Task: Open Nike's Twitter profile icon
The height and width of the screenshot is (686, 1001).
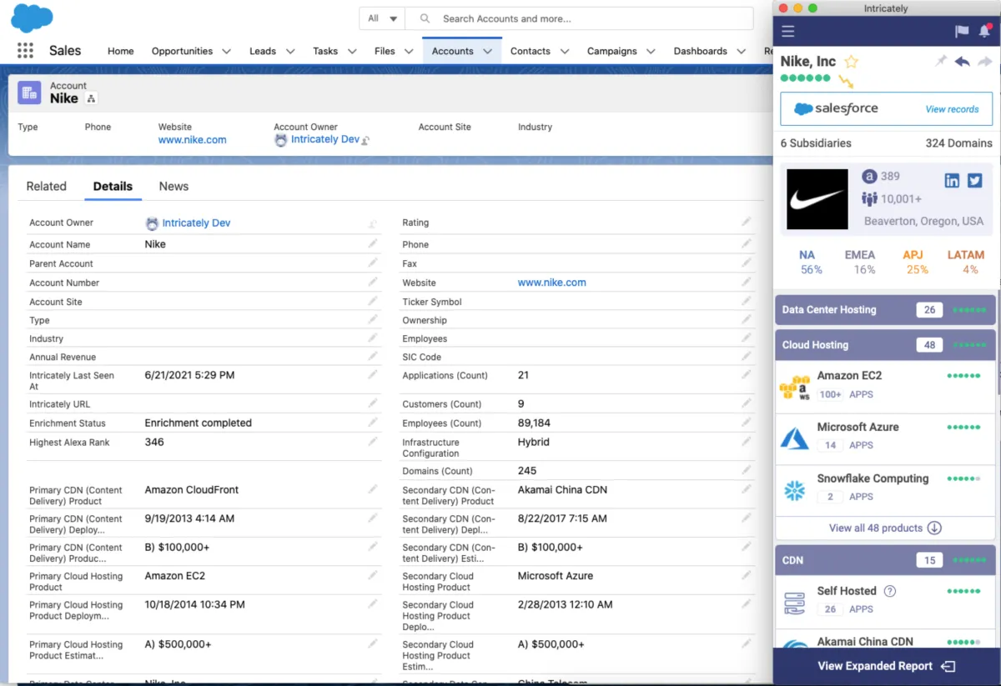Action: point(974,180)
